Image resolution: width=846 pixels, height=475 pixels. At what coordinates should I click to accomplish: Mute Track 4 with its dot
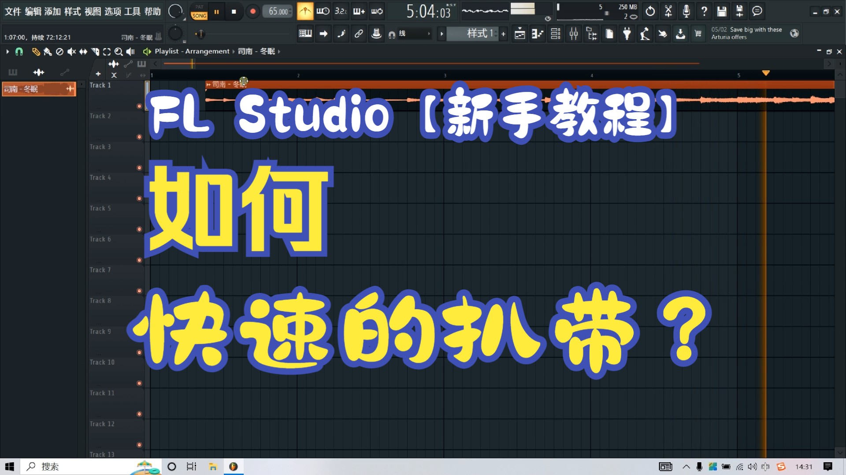pyautogui.click(x=139, y=198)
